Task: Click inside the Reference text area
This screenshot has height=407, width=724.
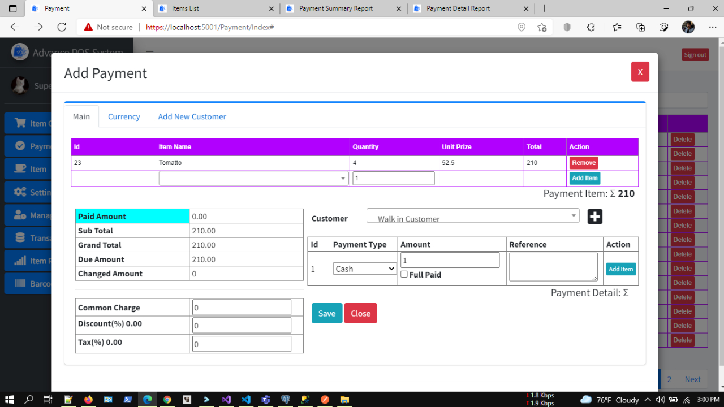Action: click(553, 266)
